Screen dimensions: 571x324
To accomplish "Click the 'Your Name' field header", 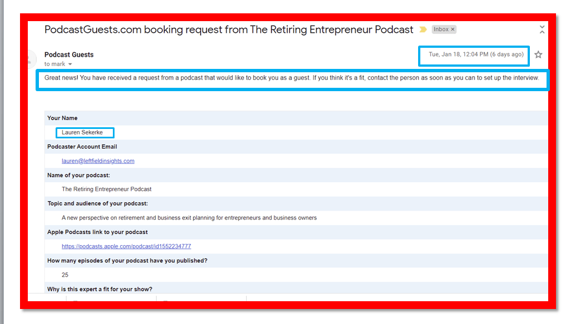I will click(62, 118).
